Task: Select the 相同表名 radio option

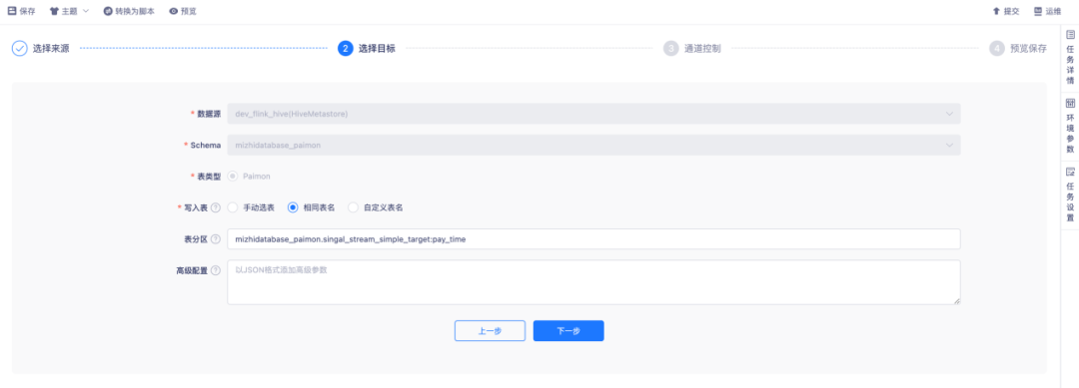Action: 293,207
